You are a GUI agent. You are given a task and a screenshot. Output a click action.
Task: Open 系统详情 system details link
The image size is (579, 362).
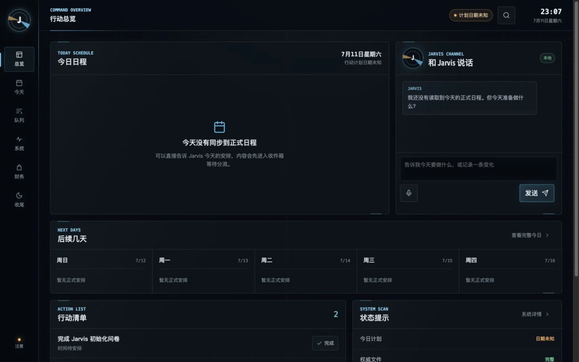[535, 314]
